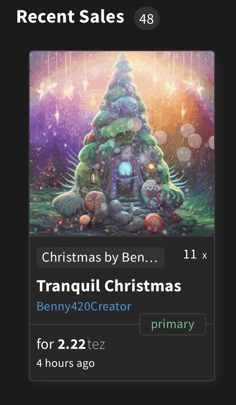The image size is (236, 405).
Task: Click the '4 hours ago' timestamp
Action: (66, 363)
